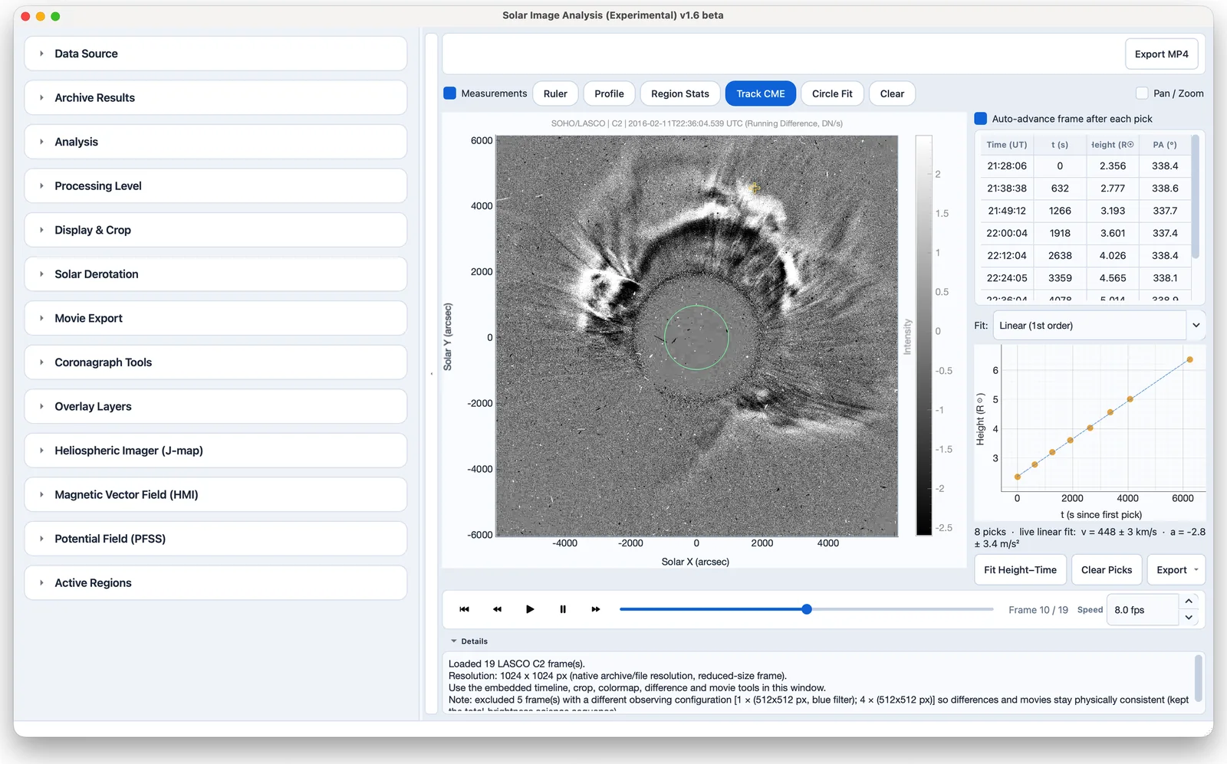Click the Export MP4 button
The height and width of the screenshot is (764, 1227).
pyautogui.click(x=1161, y=54)
